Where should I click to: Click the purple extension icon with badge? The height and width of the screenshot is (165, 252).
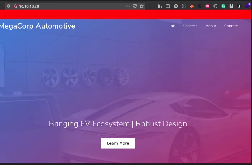[x=247, y=6]
